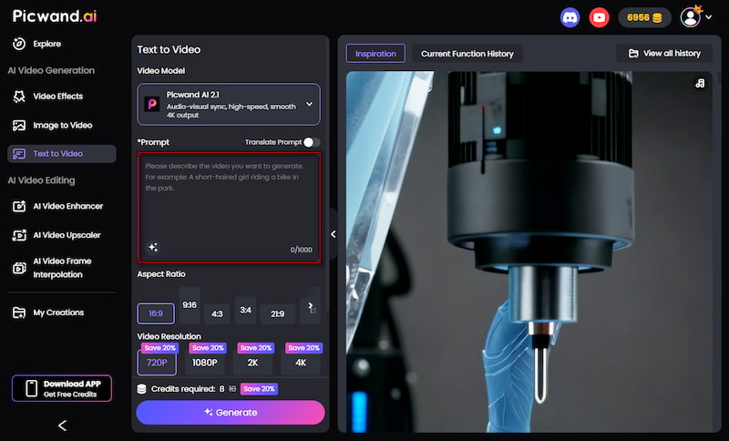729x441 pixels.
Task: Click the AI prompt enhance sparkle icon
Action: 153,247
